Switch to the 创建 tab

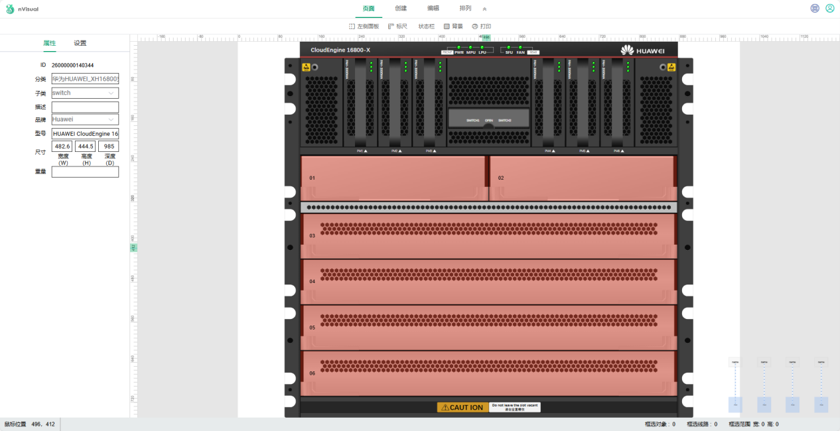tap(401, 9)
